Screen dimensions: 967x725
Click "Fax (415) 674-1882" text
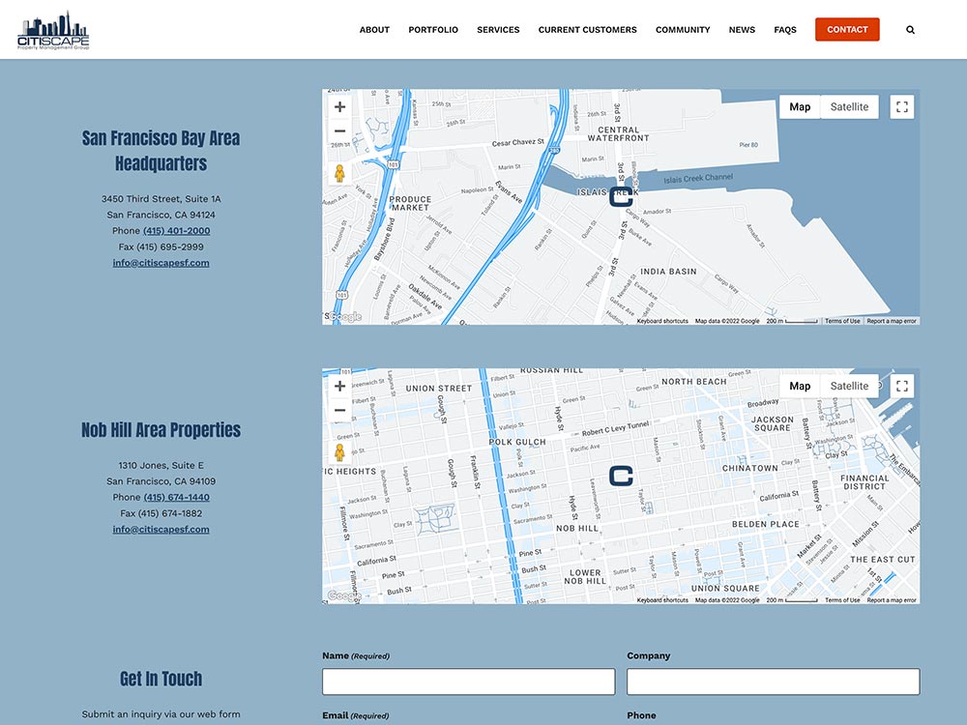point(161,513)
